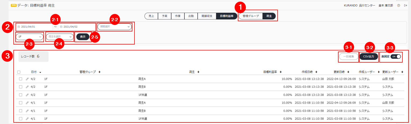Viewport: 411px width, 124px height.
Task: Check the box for 4/2 荷主B row
Action: click(20, 87)
